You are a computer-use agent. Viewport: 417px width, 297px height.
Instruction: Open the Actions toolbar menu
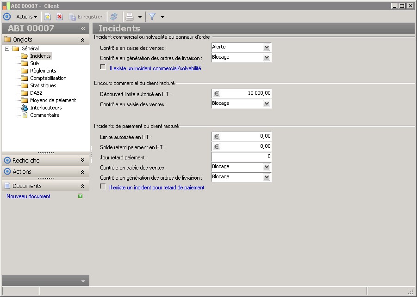(26, 17)
